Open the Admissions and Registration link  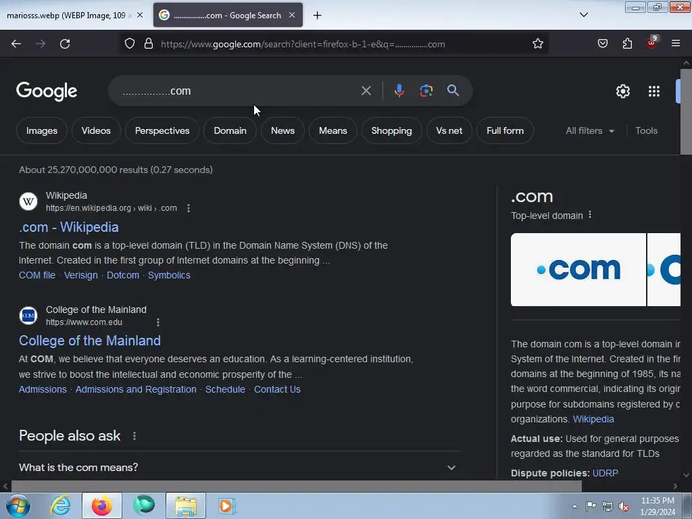coord(136,390)
